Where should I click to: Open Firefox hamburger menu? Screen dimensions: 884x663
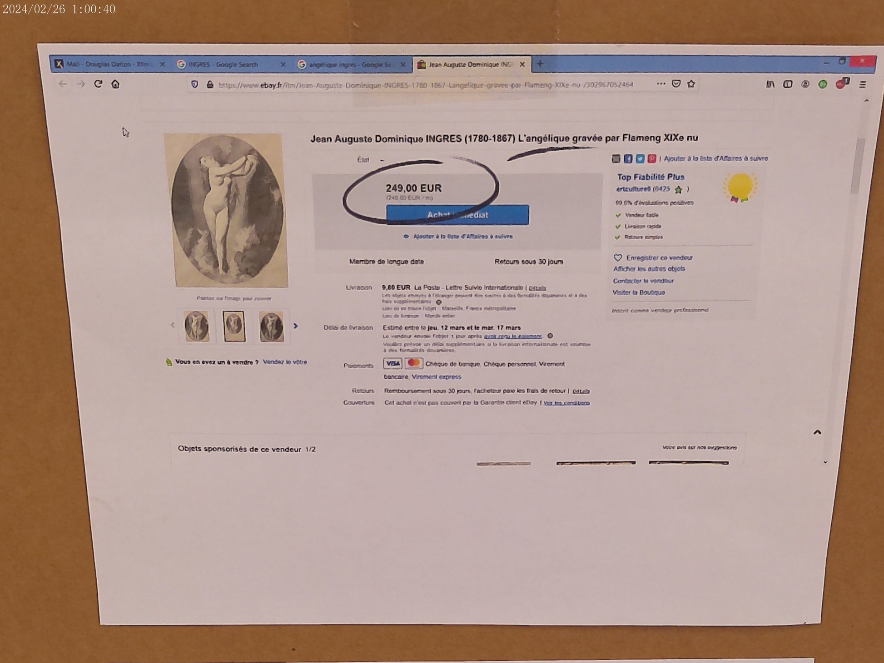862,84
